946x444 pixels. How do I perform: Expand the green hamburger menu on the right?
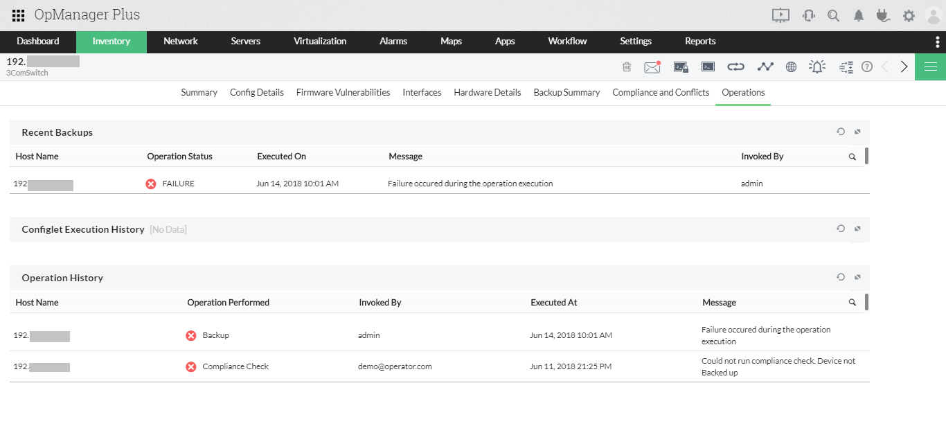tap(930, 66)
